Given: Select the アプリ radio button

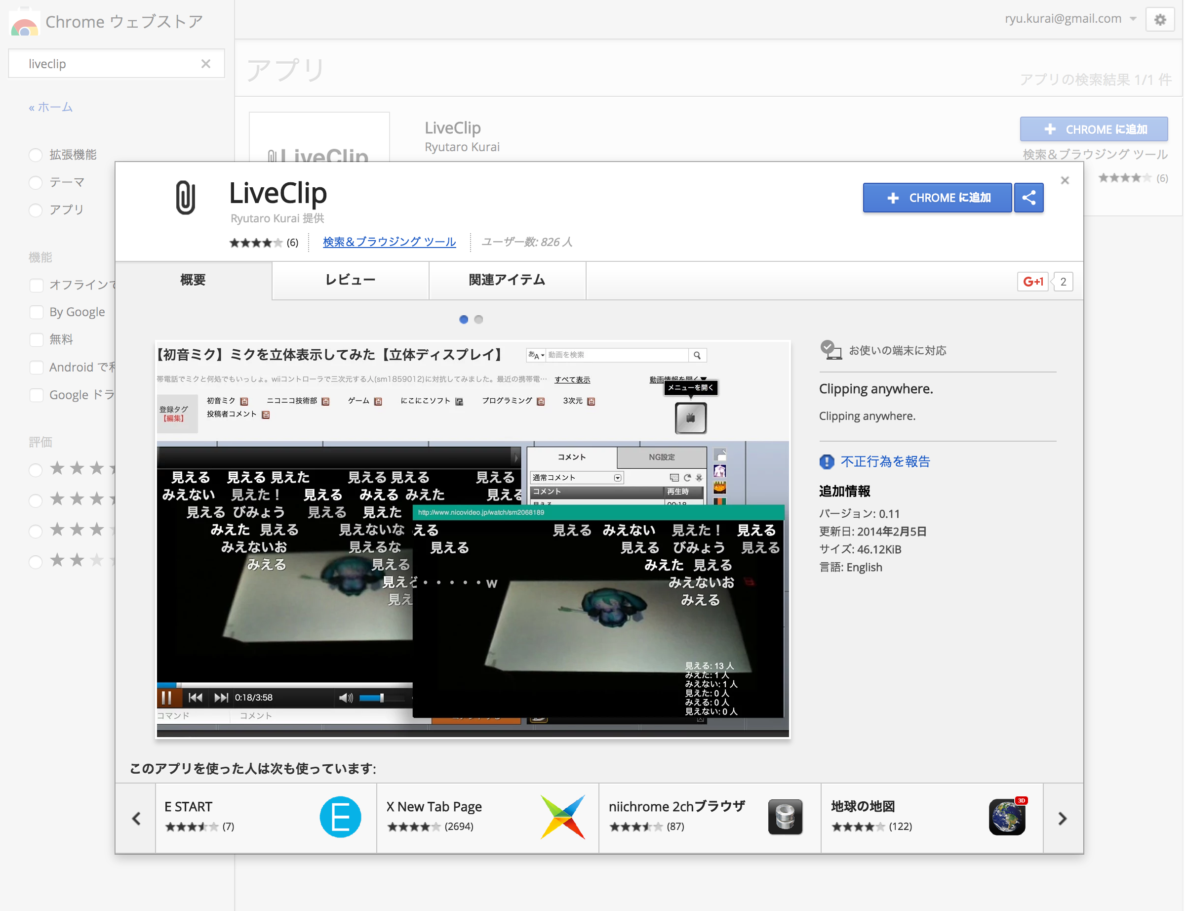Looking at the screenshot, I should [36, 210].
